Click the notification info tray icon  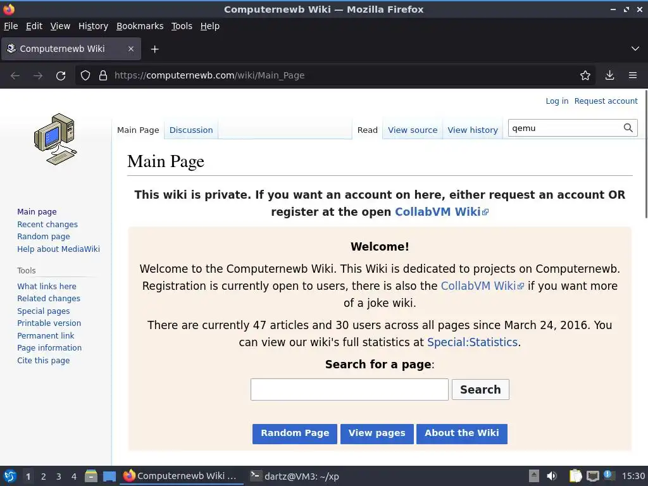[x=609, y=475]
